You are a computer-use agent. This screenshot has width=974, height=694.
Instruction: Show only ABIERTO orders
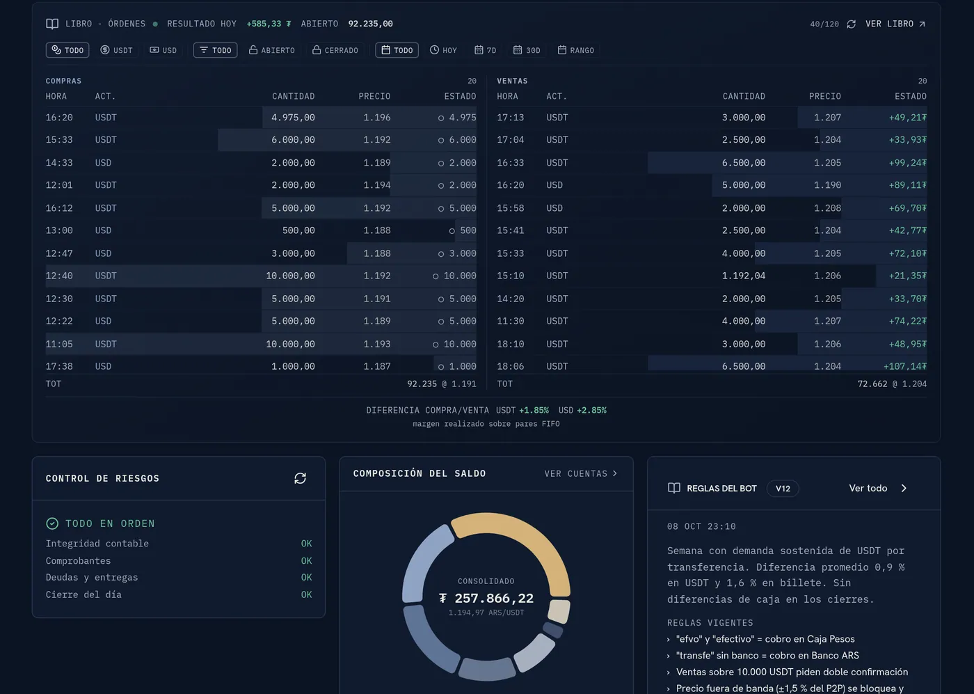272,50
